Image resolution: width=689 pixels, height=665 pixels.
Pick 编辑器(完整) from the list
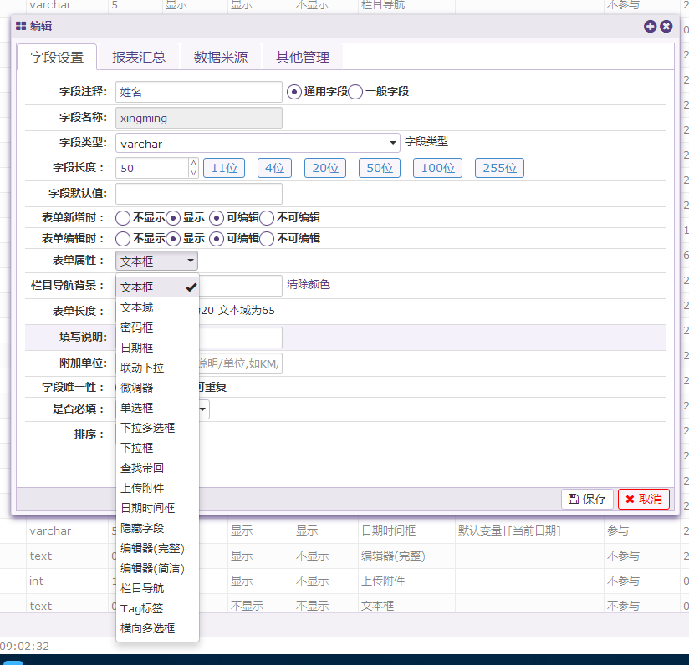tap(152, 548)
